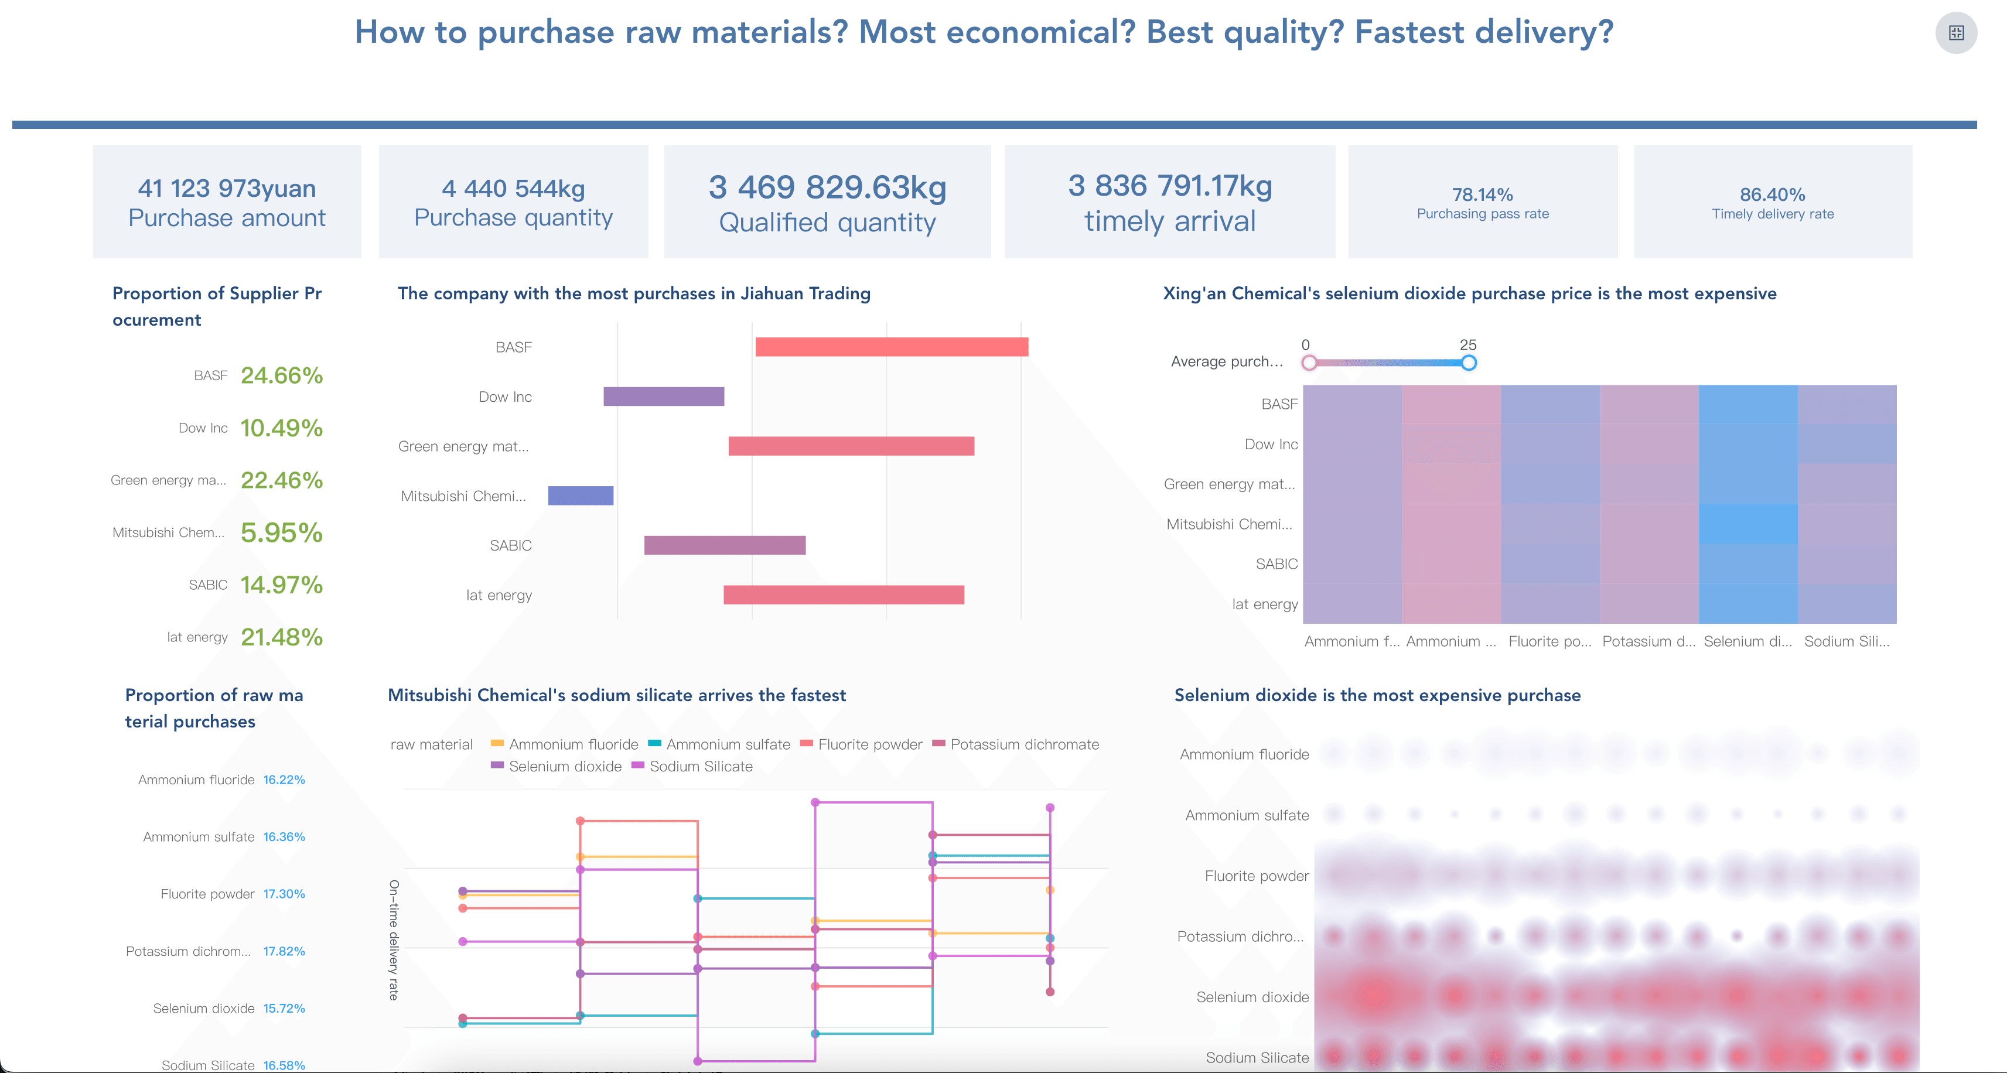Click Dow Inc 10.49% proportion value
Screen dimensions: 2007x1073
(281, 428)
